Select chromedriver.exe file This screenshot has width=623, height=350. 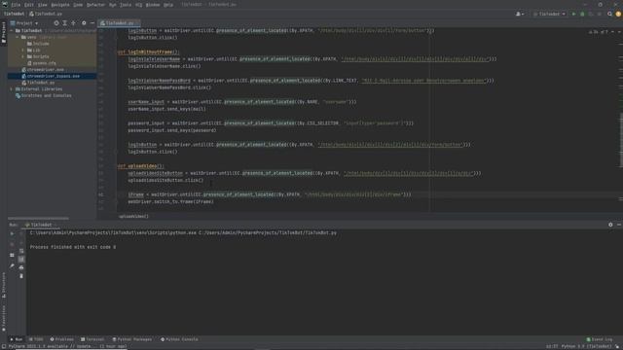(x=43, y=69)
